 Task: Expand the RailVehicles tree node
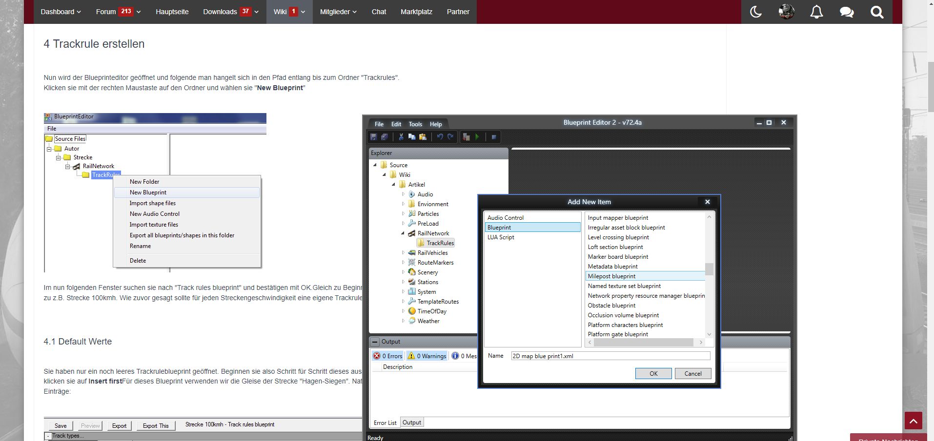tap(403, 253)
